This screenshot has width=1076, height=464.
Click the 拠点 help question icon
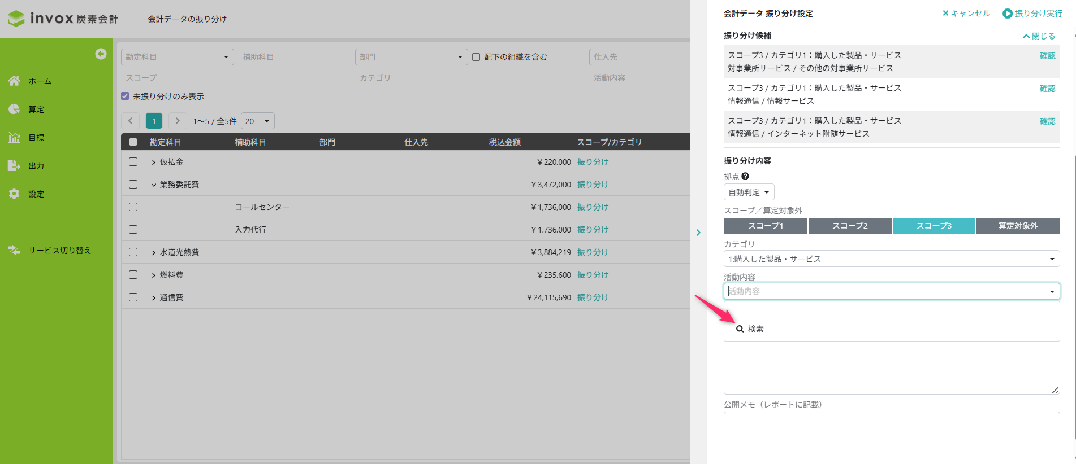pos(745,176)
